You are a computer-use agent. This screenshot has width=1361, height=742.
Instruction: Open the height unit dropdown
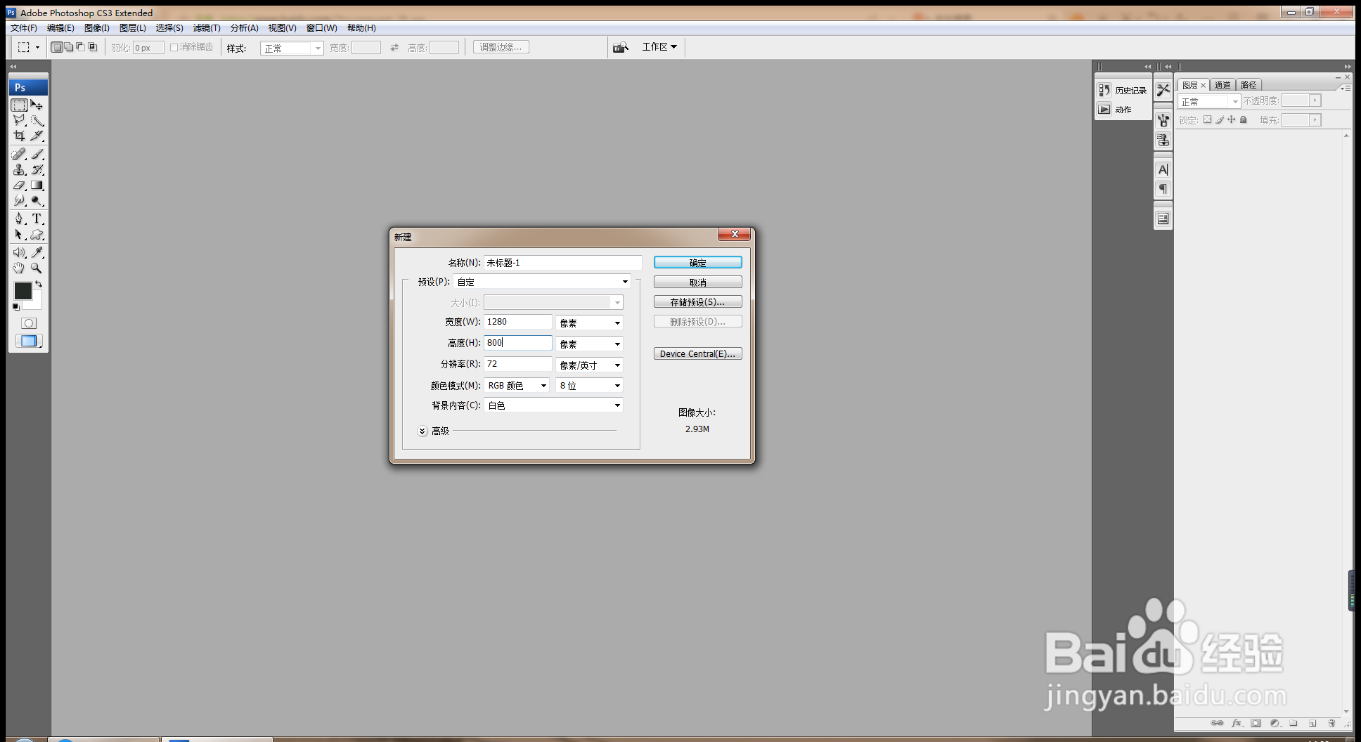click(x=589, y=344)
